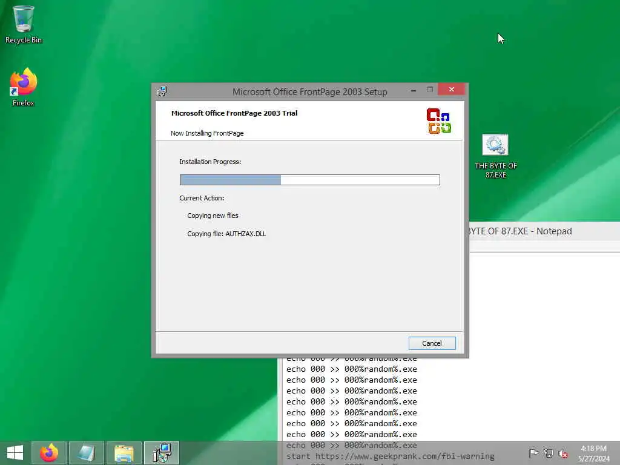This screenshot has width=620, height=465.
Task: Click the geekprank fbi-warning line in Notepad
Action: click(x=391, y=457)
